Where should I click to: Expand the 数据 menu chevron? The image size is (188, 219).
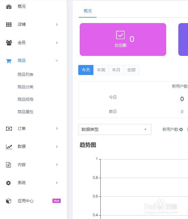(57, 147)
